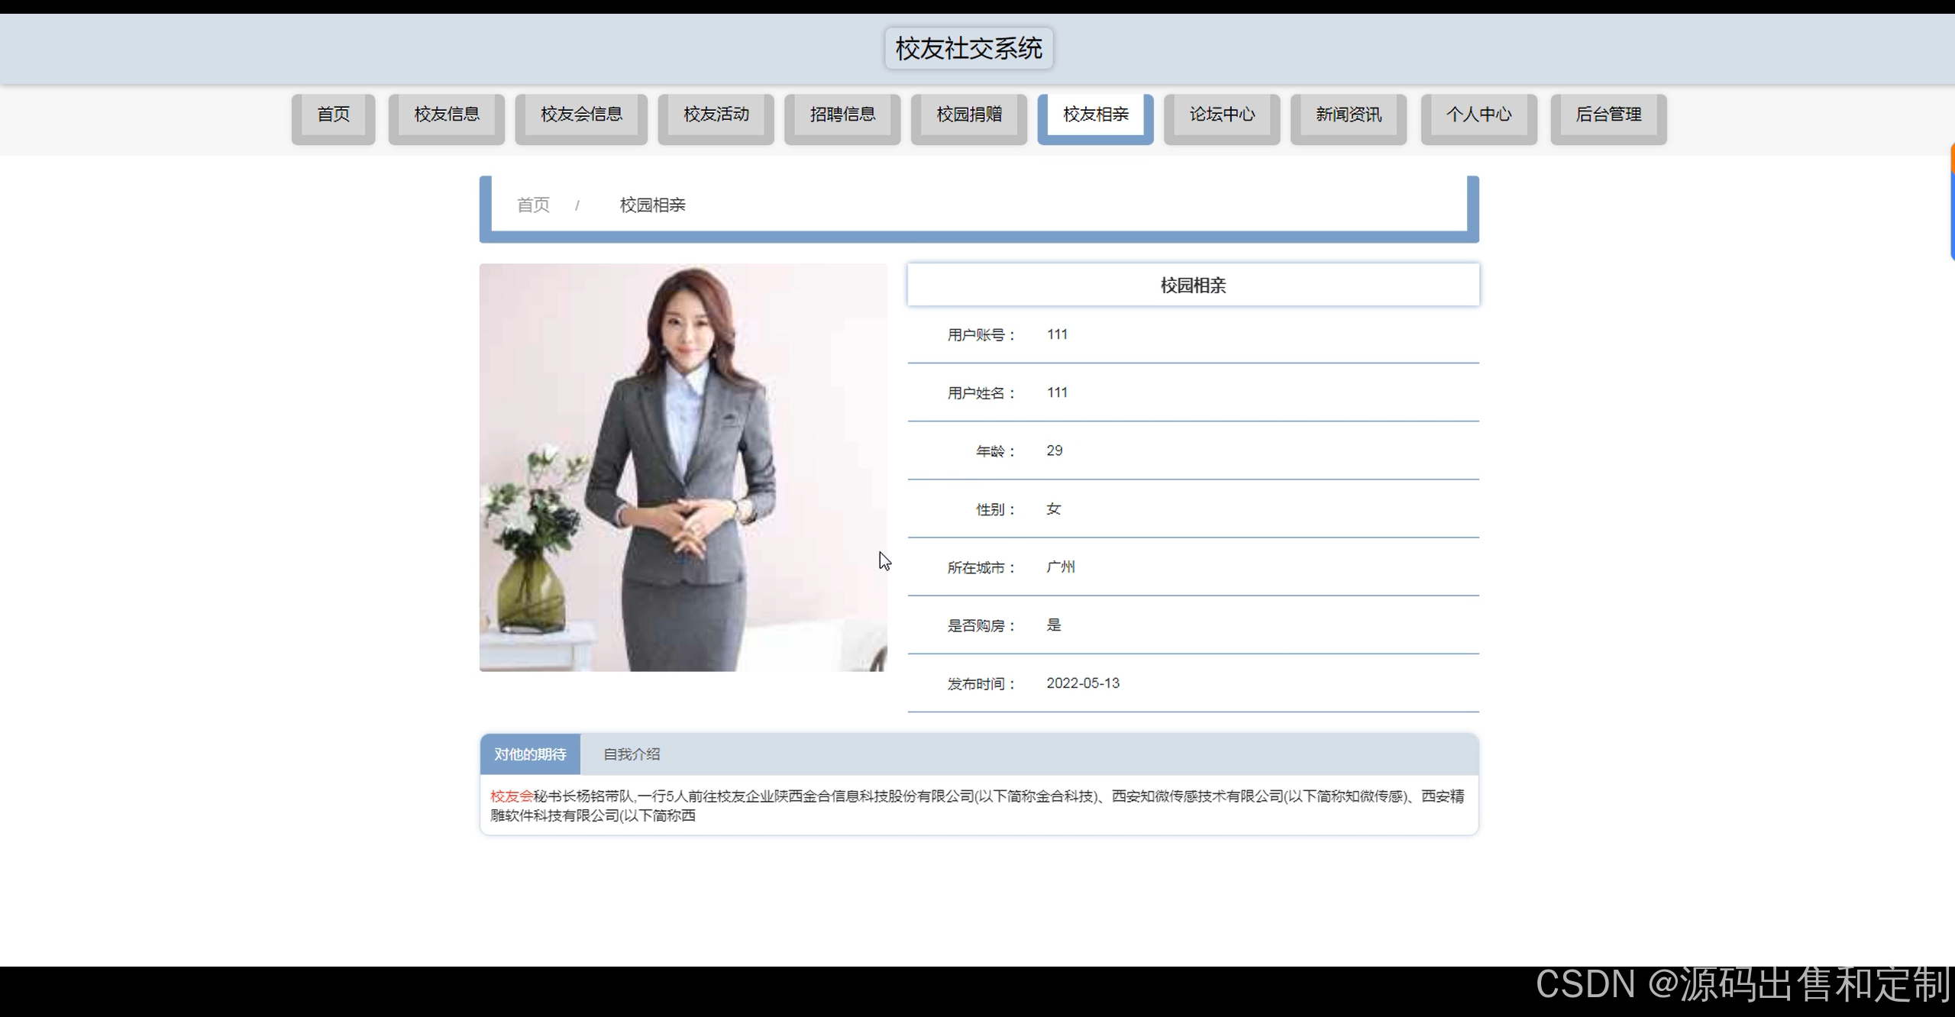
Task: Open 个人中心 nav item
Action: tap(1478, 115)
